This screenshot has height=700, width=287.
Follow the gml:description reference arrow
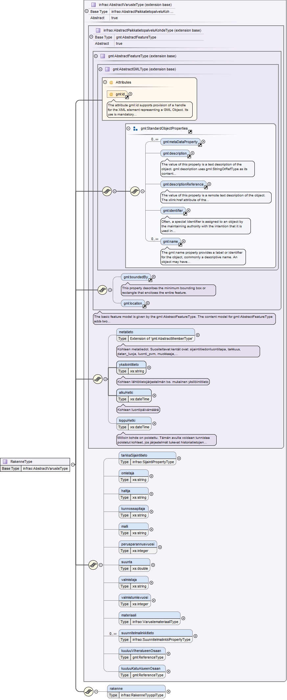(189, 156)
